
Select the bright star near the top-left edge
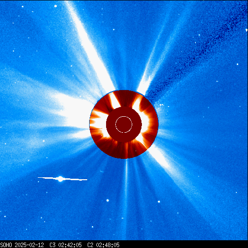click(x=56, y=6)
